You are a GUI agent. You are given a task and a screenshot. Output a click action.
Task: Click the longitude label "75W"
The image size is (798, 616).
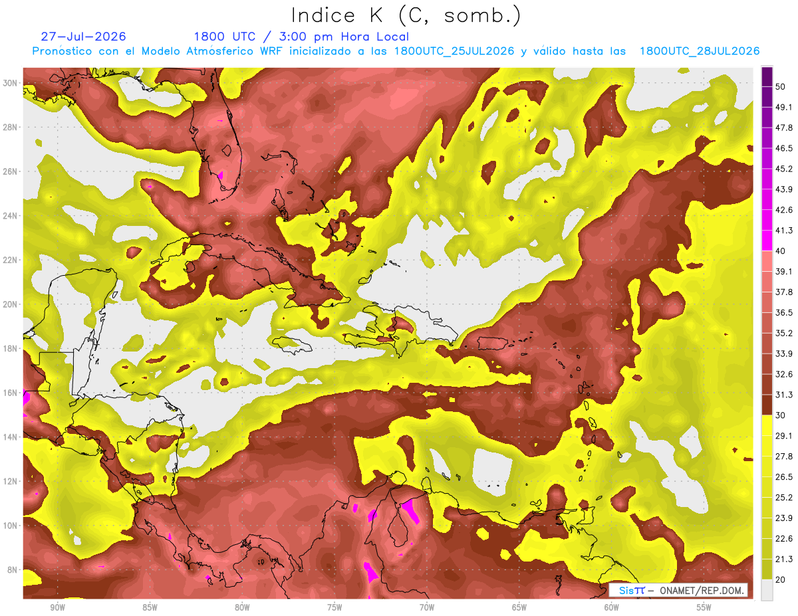coord(334,609)
